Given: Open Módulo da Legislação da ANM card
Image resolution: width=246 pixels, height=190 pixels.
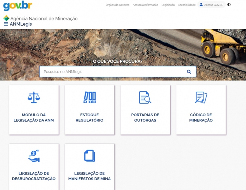Looking at the screenshot, I should (34, 110).
